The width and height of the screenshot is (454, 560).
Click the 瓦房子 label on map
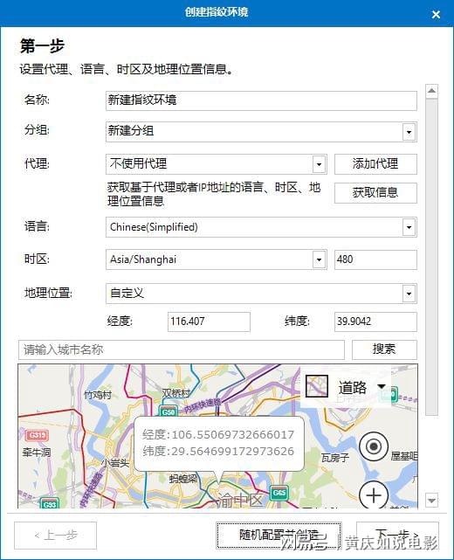pyautogui.click(x=334, y=458)
